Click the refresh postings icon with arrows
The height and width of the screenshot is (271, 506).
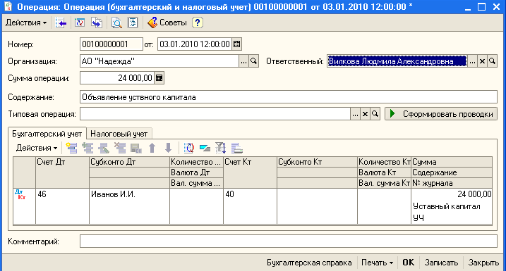tap(189, 148)
